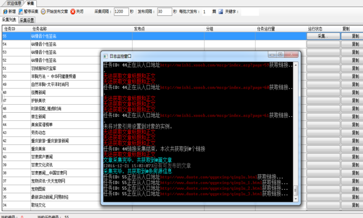
Task: Click 复制 button for 重庆美食 row
Action: point(352,149)
